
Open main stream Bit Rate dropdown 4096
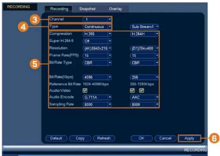[x=97, y=77]
